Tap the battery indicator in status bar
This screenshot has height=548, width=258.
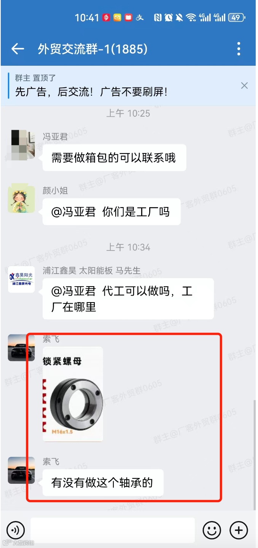point(236,17)
